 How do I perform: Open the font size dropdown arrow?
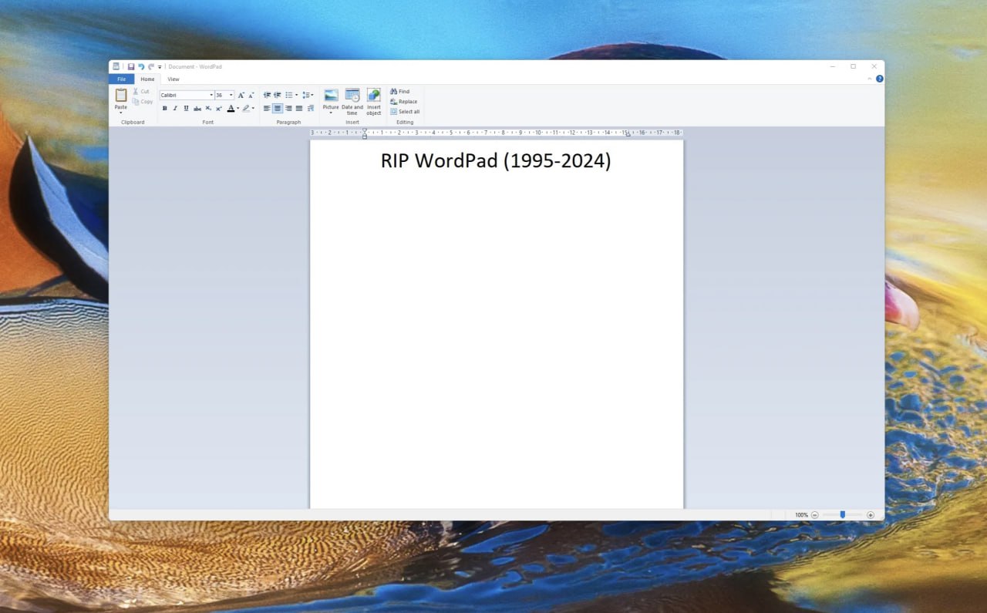point(231,95)
